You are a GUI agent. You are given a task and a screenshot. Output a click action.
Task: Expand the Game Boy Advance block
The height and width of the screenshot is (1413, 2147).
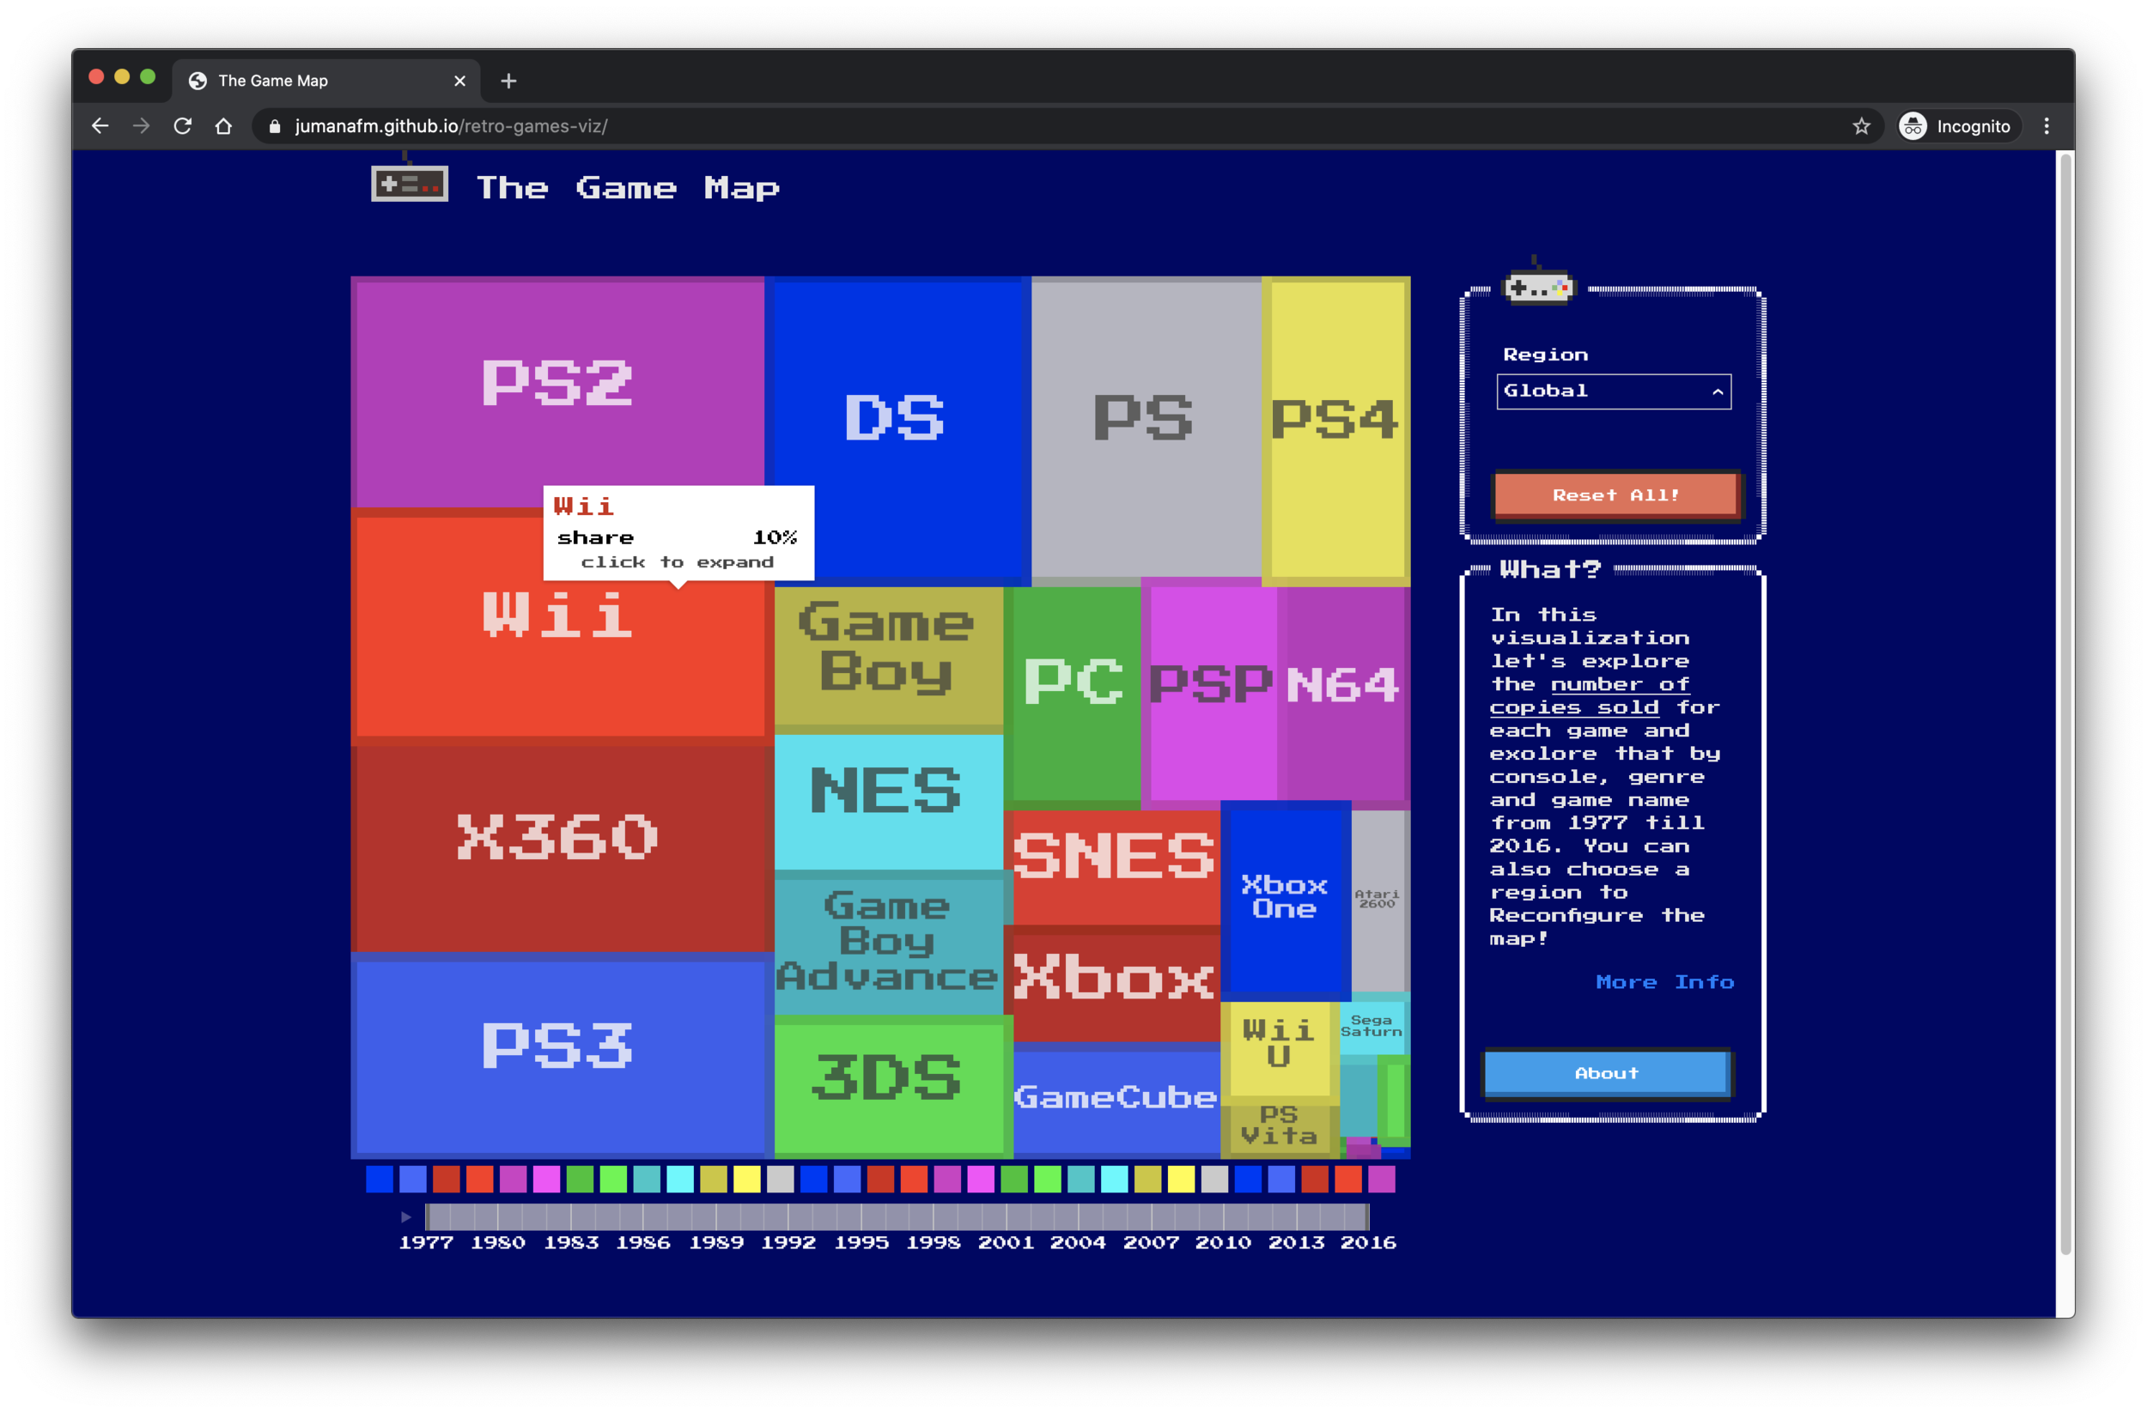pyautogui.click(x=888, y=942)
